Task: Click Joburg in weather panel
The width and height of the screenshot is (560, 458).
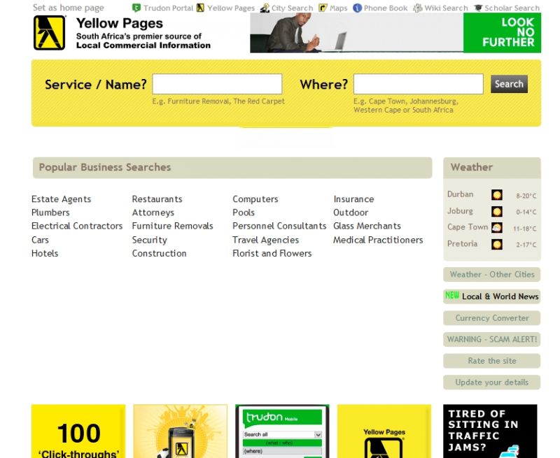Action: [460, 210]
